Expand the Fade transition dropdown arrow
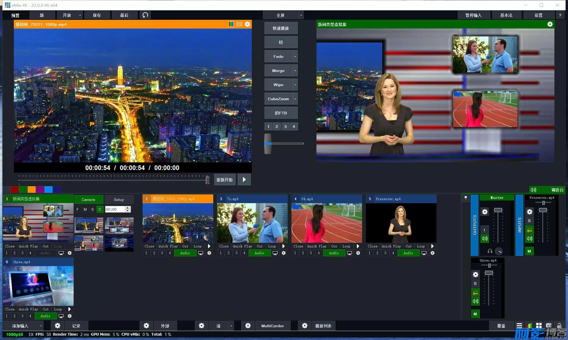The height and width of the screenshot is (340, 568). pyautogui.click(x=295, y=56)
